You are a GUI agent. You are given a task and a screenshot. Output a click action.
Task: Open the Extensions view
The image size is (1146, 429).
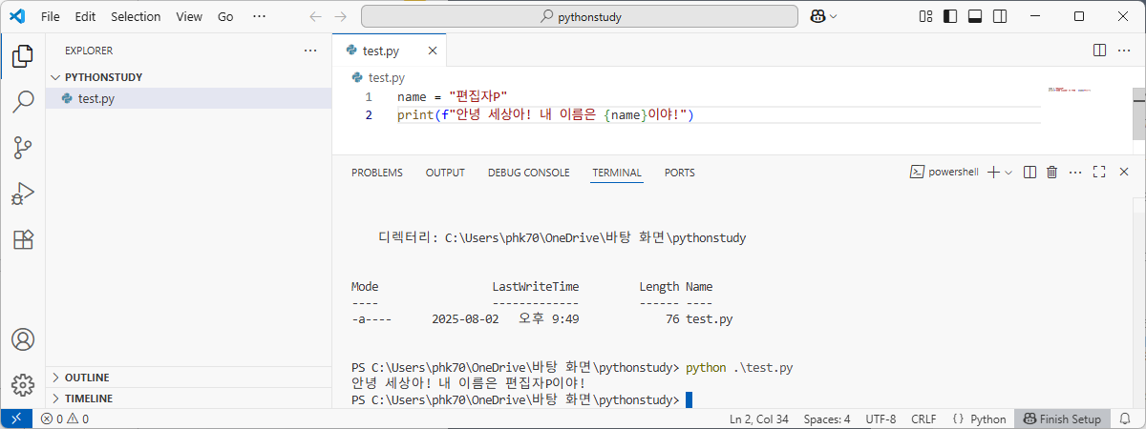[23, 239]
